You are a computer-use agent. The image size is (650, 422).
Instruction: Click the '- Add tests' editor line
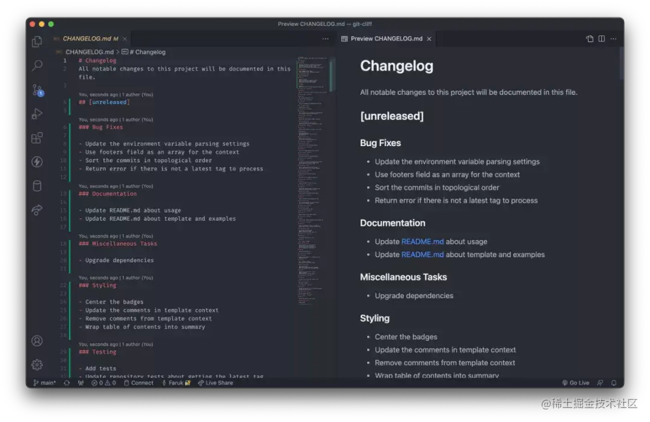tap(97, 368)
